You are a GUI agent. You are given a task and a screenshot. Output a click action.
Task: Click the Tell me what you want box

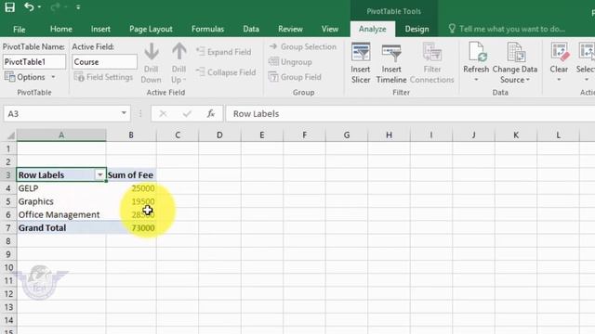[x=507, y=29]
